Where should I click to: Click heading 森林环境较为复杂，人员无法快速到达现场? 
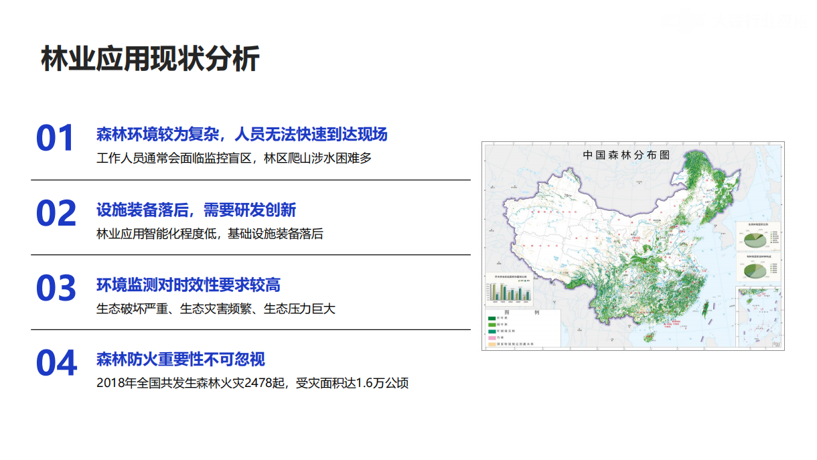pos(242,134)
